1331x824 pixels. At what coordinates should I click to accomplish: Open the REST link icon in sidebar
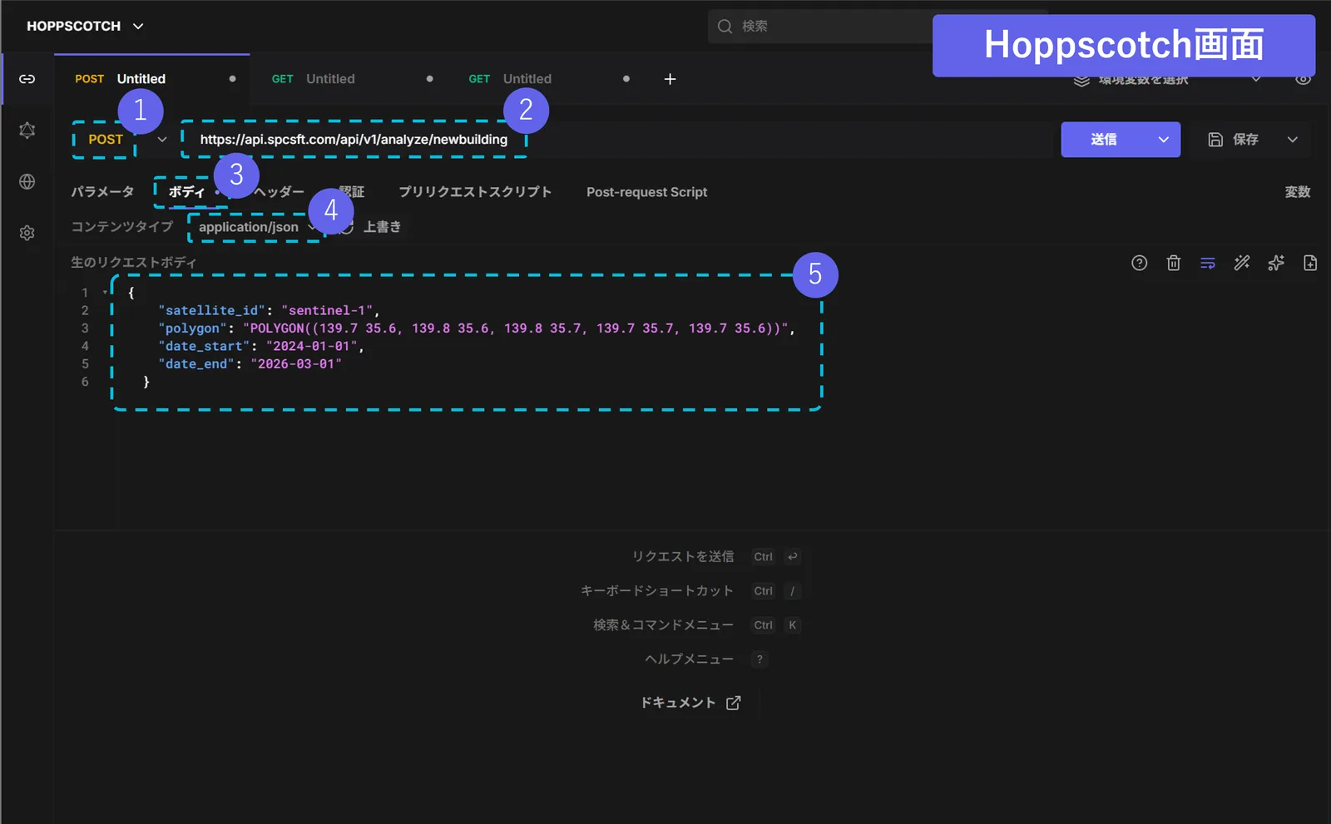point(27,79)
